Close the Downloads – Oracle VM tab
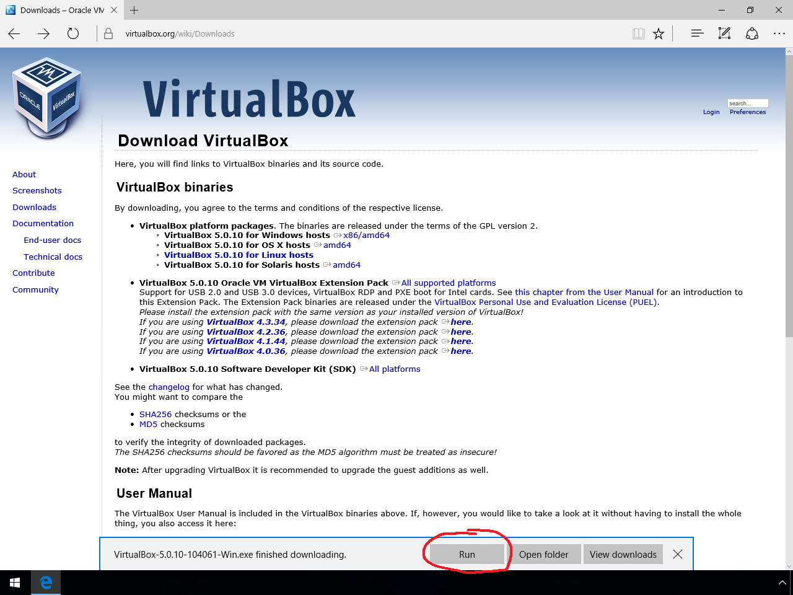 point(114,10)
